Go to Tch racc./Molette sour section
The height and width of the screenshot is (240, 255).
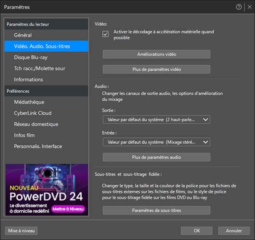coord(40,68)
